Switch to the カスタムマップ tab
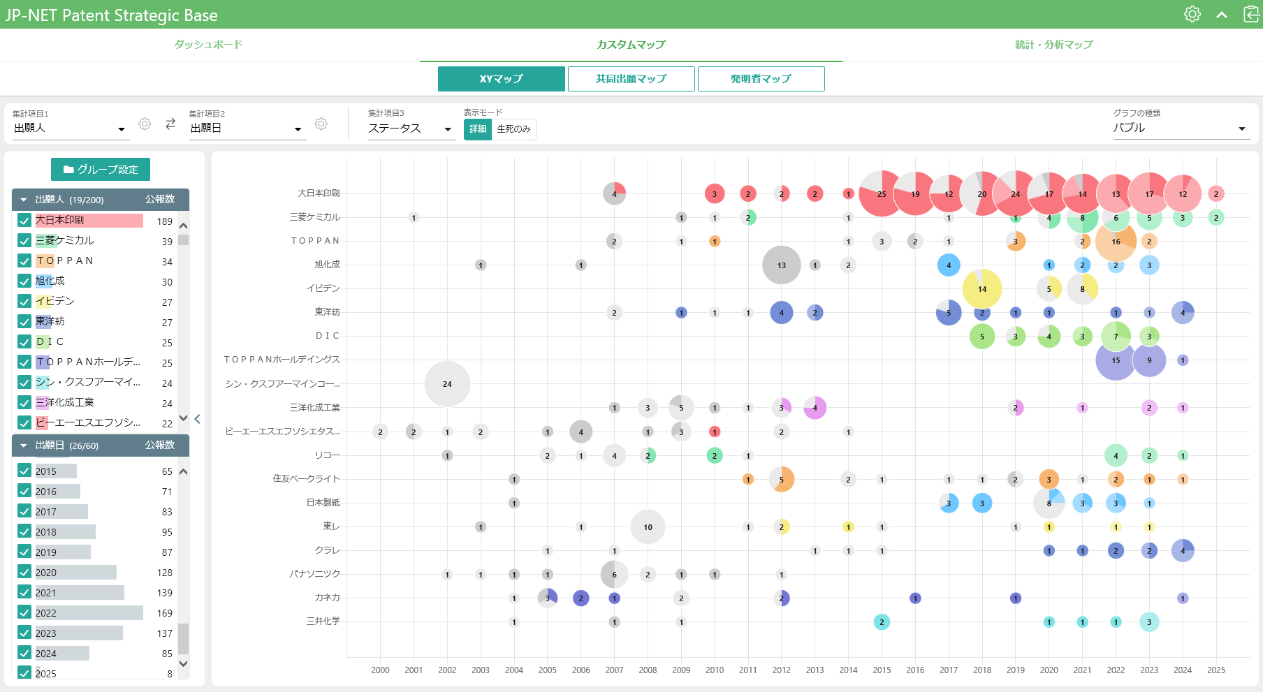Screen dimensions: 1263x692 tap(631, 44)
